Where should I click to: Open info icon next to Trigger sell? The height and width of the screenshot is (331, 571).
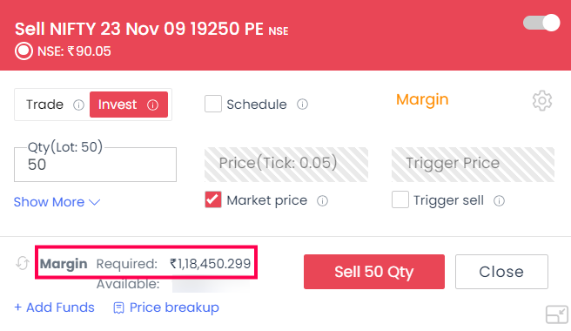pyautogui.click(x=499, y=201)
